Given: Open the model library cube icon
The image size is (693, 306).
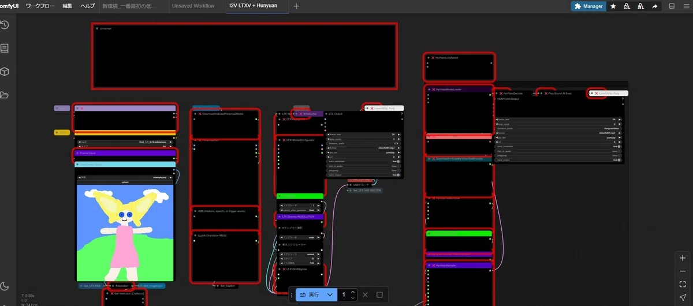Looking at the screenshot, I should point(4,72).
